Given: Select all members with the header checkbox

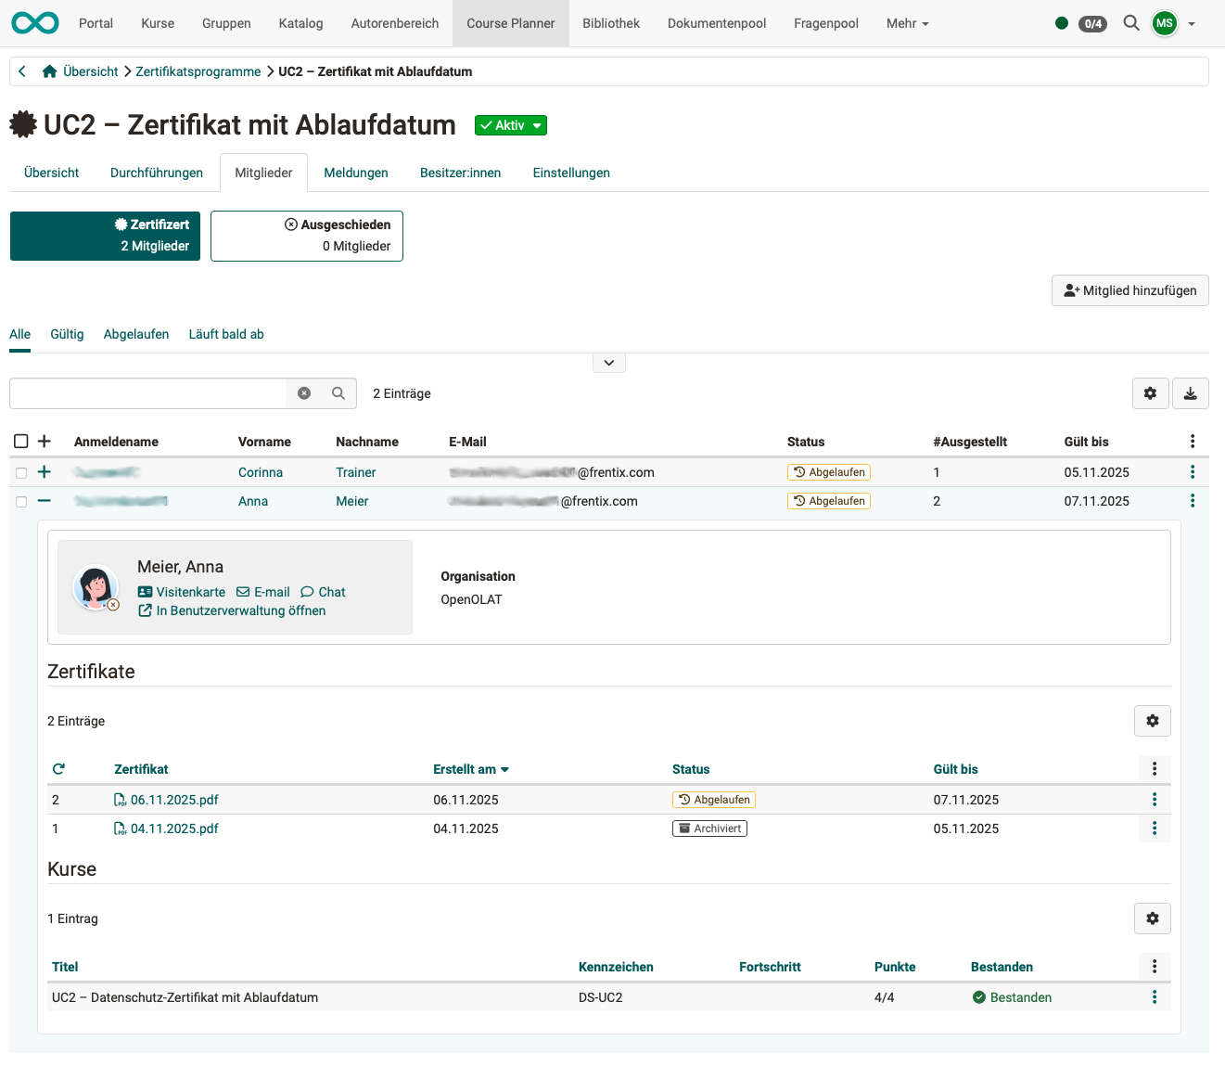Looking at the screenshot, I should [x=21, y=441].
